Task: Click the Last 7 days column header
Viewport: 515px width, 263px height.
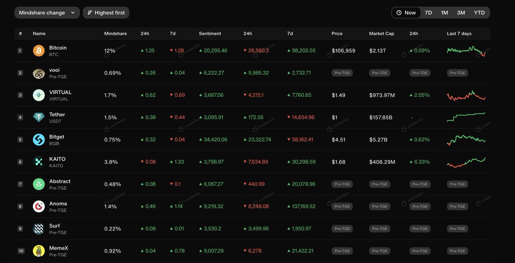Action: pos(459,33)
